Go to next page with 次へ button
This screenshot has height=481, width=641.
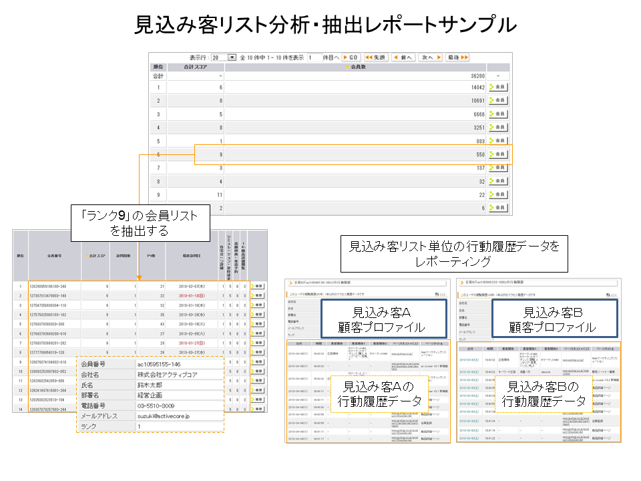431,57
